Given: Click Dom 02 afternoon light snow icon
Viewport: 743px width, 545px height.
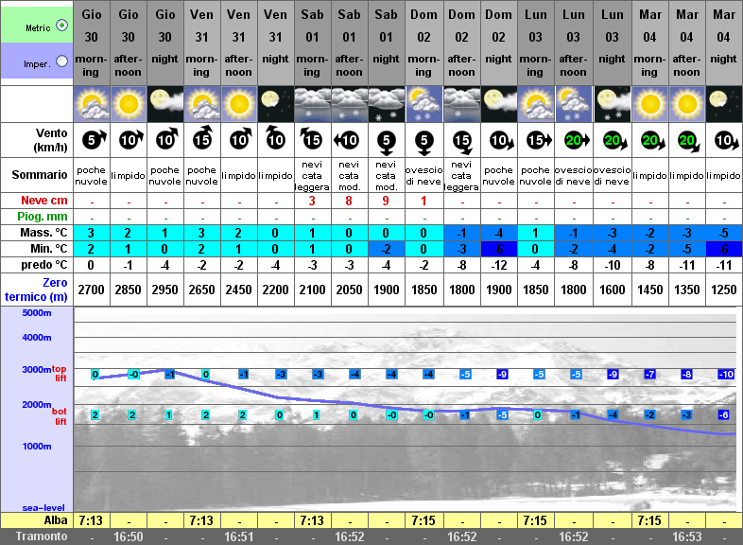Looking at the screenshot, I should click(x=461, y=104).
